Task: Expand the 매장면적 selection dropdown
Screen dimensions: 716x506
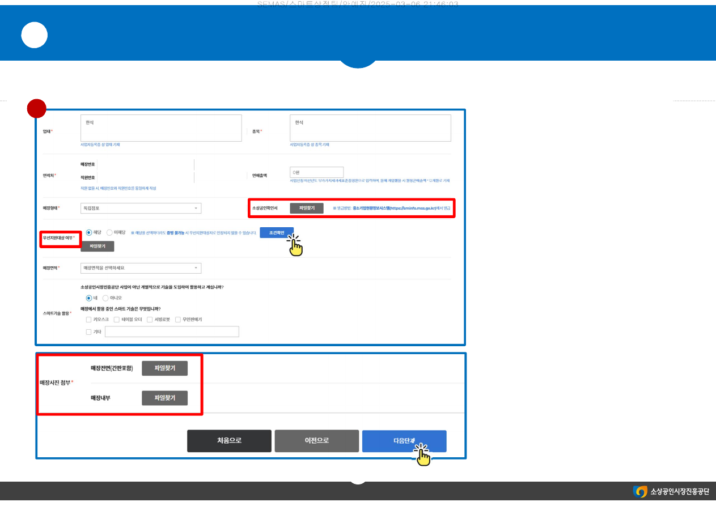Action: (x=141, y=268)
